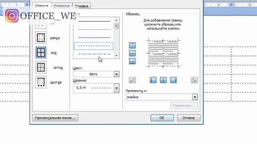This screenshot has width=257, height=144.
Task: Toggle the left border button
Action: pyautogui.click(x=153, y=80)
